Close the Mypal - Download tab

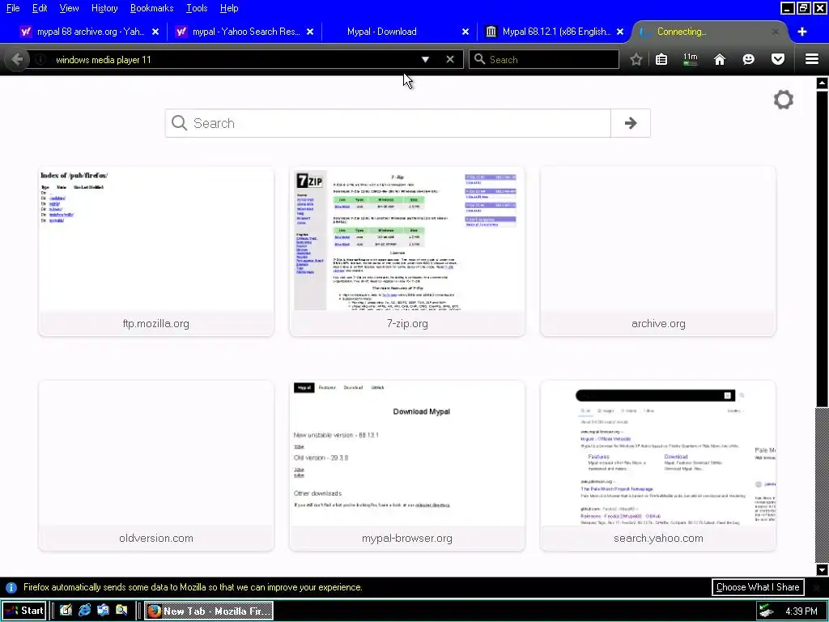pyautogui.click(x=466, y=32)
